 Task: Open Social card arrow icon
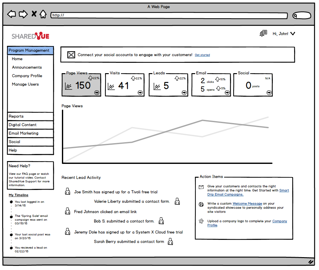269,93
